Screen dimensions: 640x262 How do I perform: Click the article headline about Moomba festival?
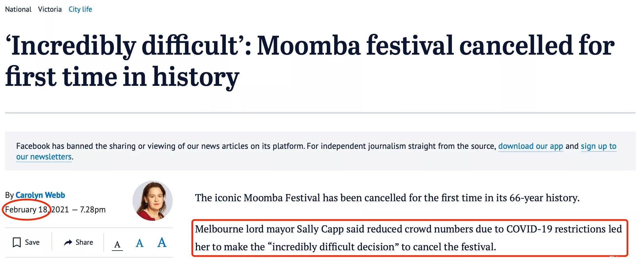[x=310, y=61]
